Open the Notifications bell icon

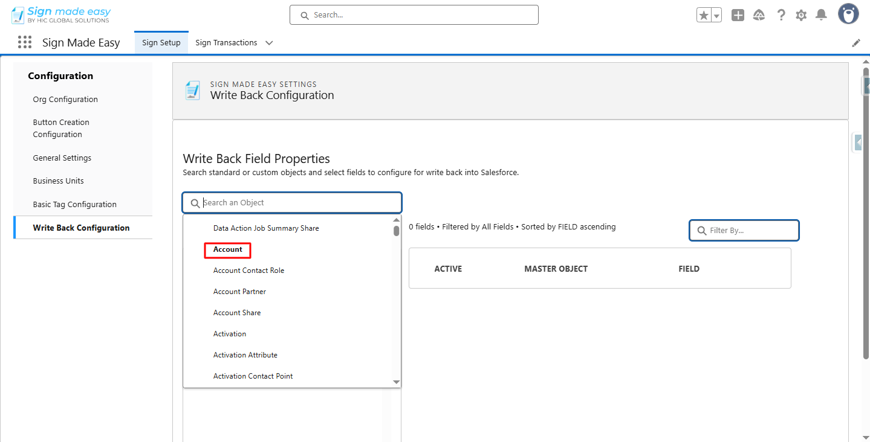(821, 15)
